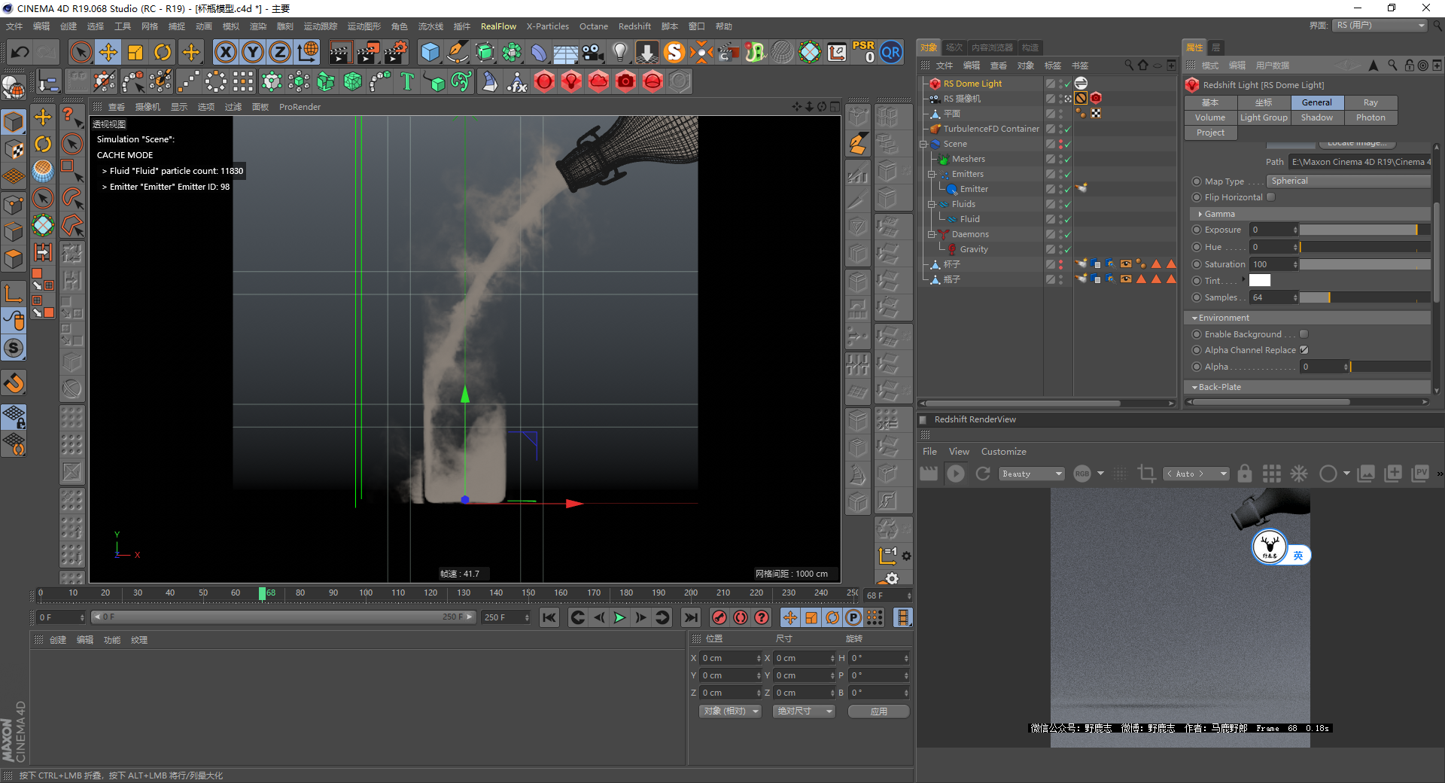Select the Rotate tool in top toolbar
The height and width of the screenshot is (783, 1445).
(x=163, y=52)
